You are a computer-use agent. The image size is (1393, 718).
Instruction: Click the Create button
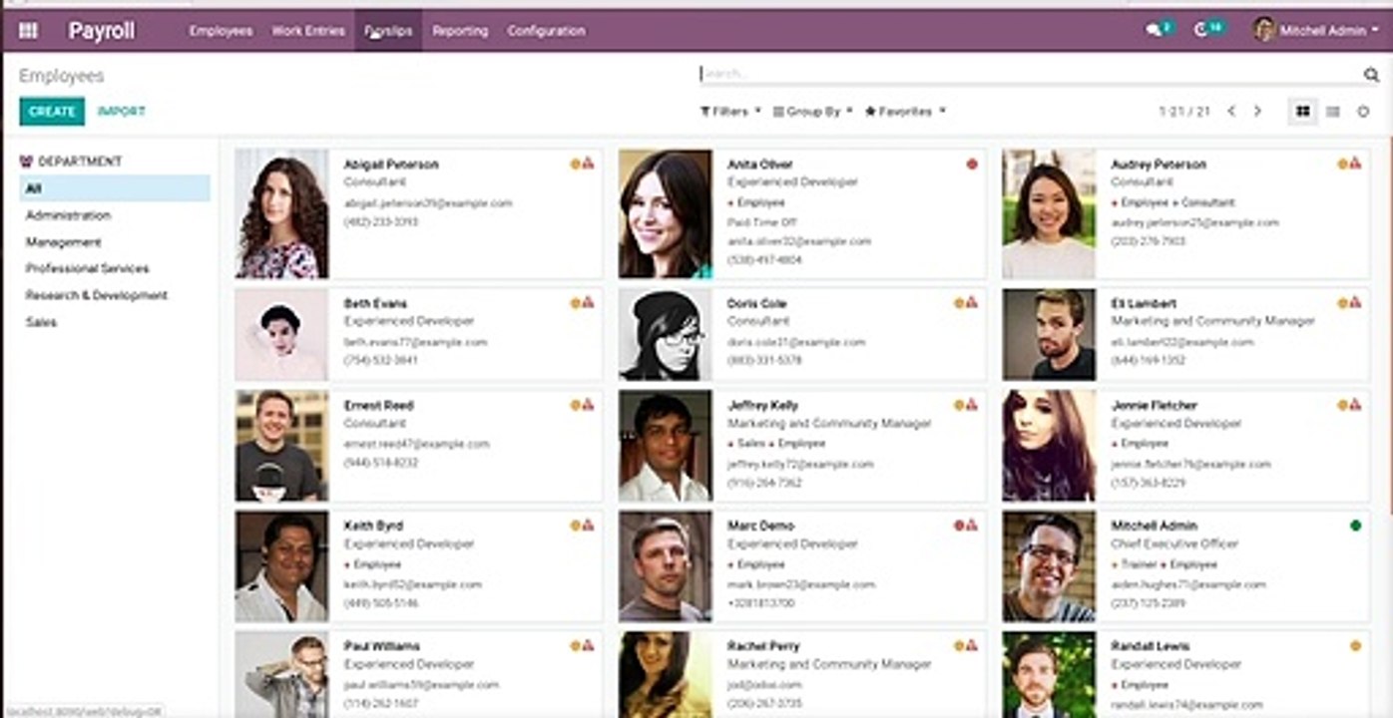[x=52, y=112]
